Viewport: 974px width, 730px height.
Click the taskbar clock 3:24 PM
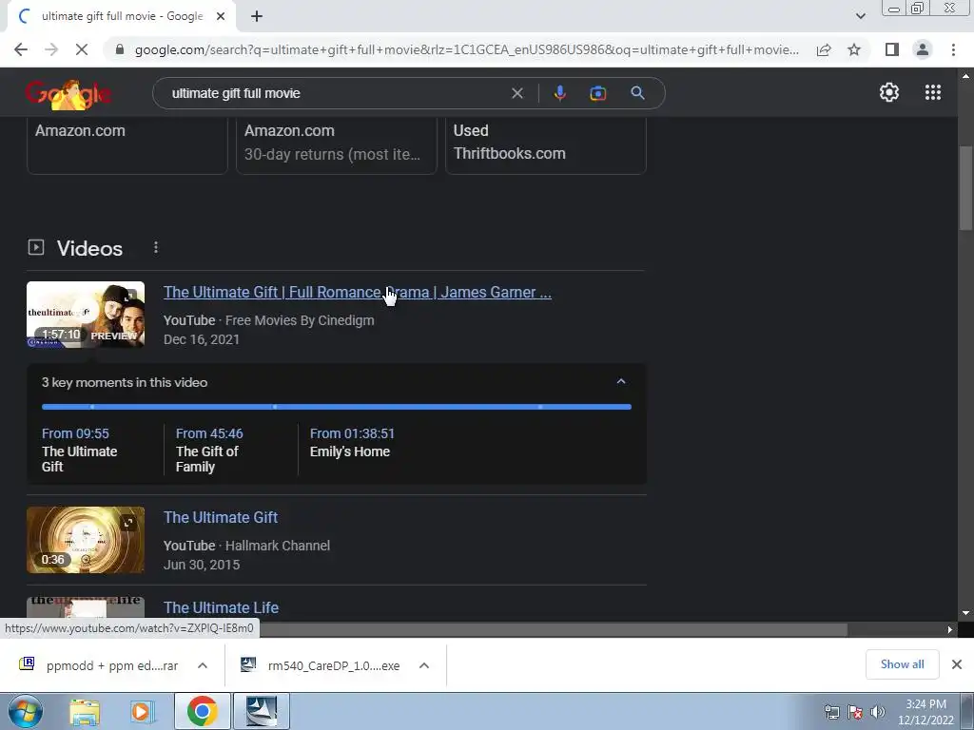click(925, 704)
